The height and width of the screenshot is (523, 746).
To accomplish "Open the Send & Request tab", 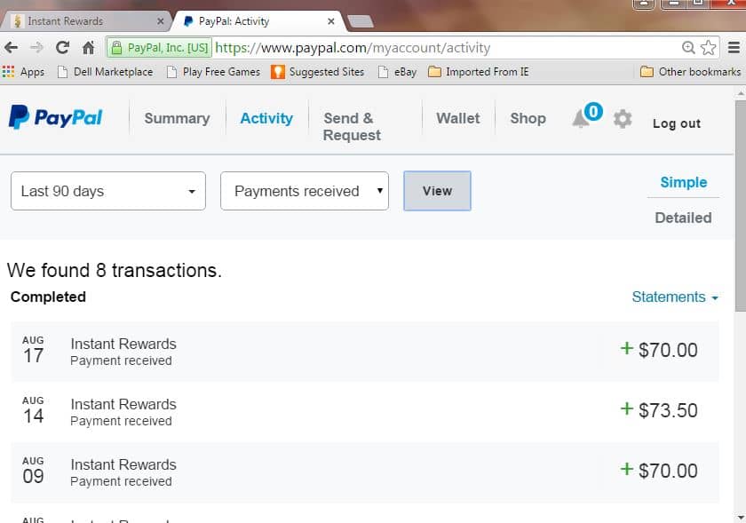I will 352,127.
